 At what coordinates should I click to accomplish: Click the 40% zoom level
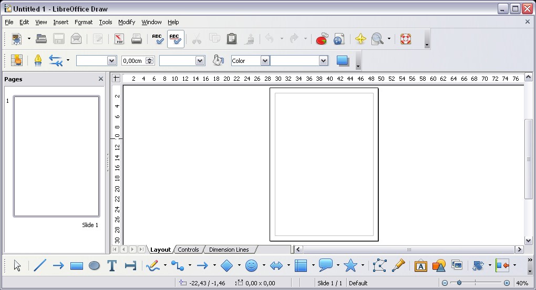click(x=522, y=283)
